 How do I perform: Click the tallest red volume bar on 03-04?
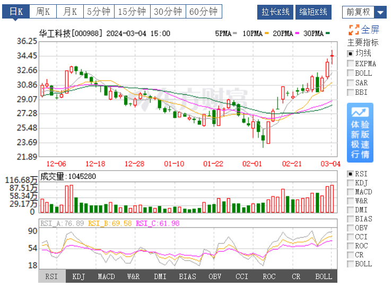click(332, 199)
